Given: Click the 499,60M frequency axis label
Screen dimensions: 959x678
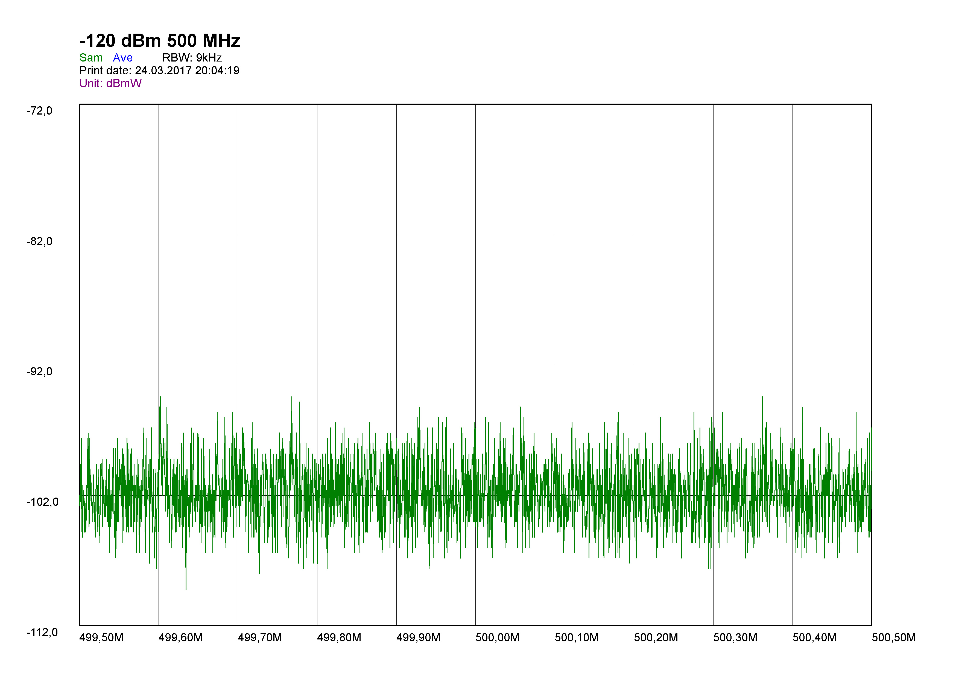Looking at the screenshot, I should pos(180,638).
